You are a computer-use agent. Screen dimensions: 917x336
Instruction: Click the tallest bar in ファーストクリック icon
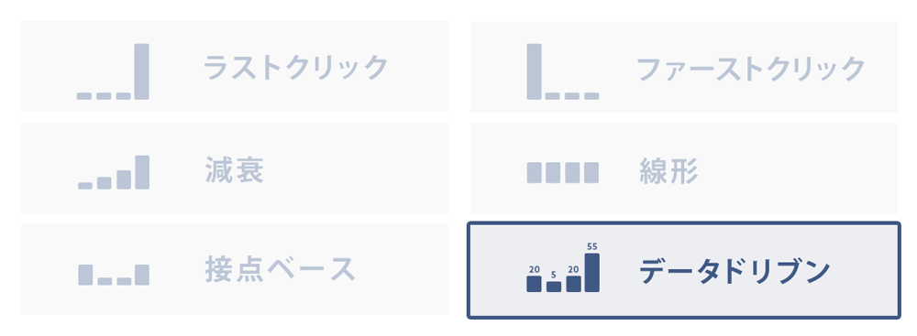coord(534,71)
